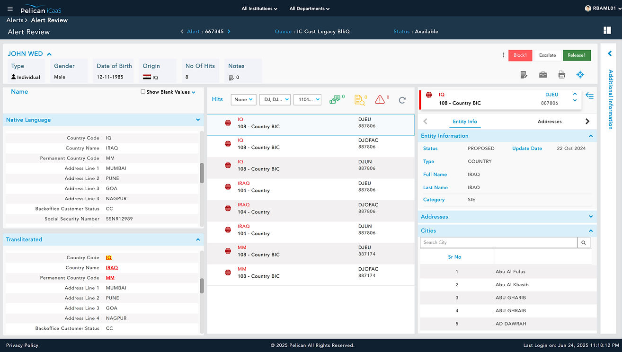Image resolution: width=622 pixels, height=352 pixels.
Task: Click the Search City input field
Action: pos(498,243)
